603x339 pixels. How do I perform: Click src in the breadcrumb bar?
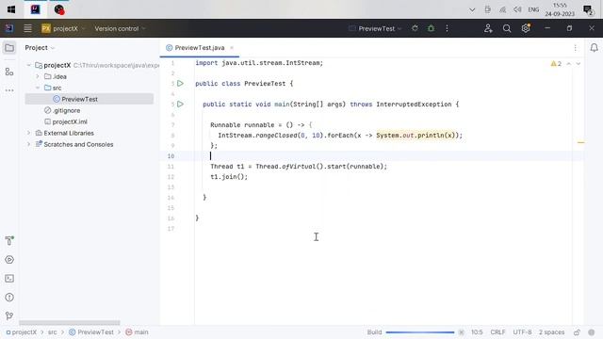(x=53, y=332)
